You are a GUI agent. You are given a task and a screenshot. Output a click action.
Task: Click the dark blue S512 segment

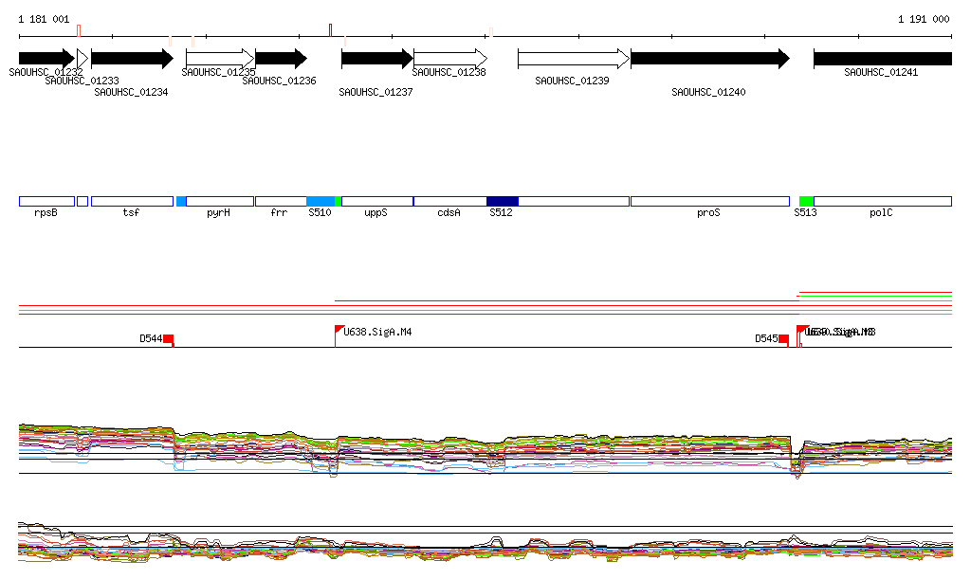(x=502, y=201)
